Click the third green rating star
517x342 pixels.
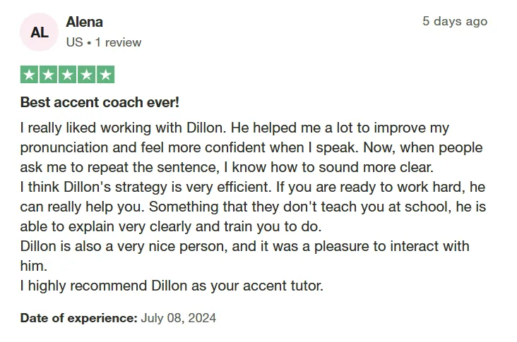point(68,74)
